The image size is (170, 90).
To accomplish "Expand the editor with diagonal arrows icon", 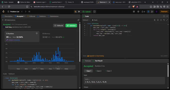I will [x=167, y=20].
